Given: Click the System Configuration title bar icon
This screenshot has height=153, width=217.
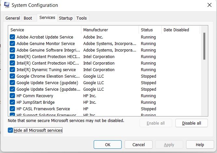Looking at the screenshot, I should point(6,5).
